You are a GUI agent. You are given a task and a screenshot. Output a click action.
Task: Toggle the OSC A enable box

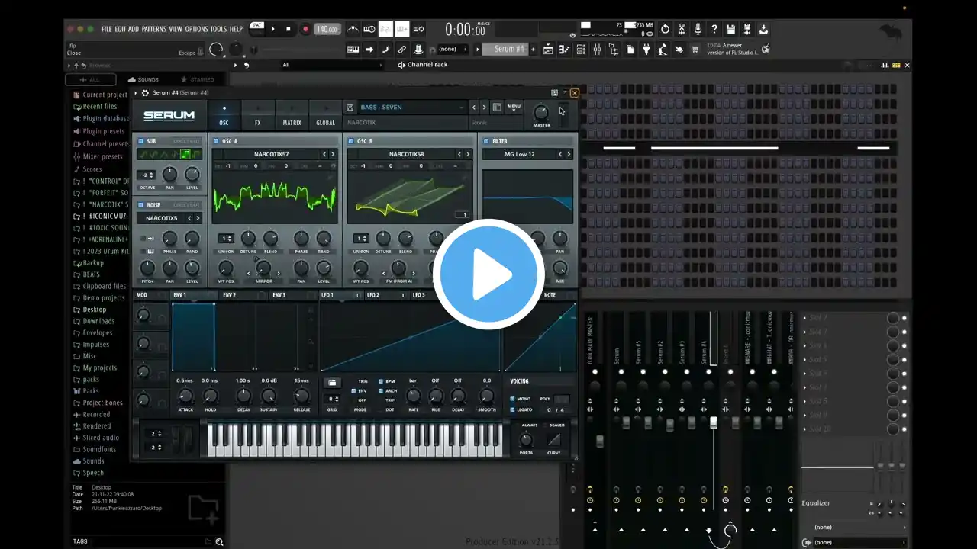(x=217, y=141)
